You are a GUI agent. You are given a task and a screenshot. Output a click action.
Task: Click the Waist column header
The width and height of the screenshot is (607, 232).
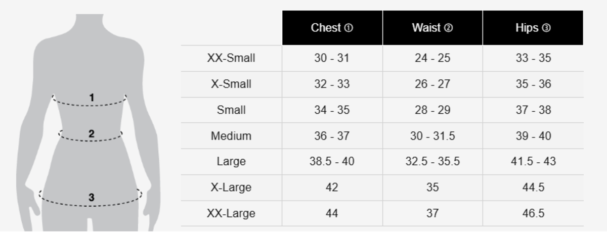[x=427, y=28]
